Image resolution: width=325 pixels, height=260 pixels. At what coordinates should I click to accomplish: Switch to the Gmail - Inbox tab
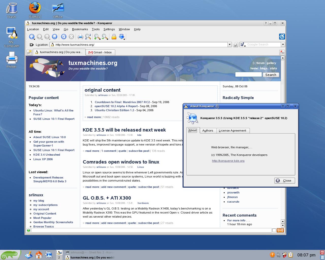click(101, 52)
